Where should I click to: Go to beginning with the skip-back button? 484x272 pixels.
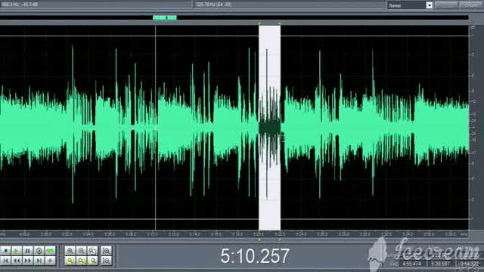[x=5, y=261]
